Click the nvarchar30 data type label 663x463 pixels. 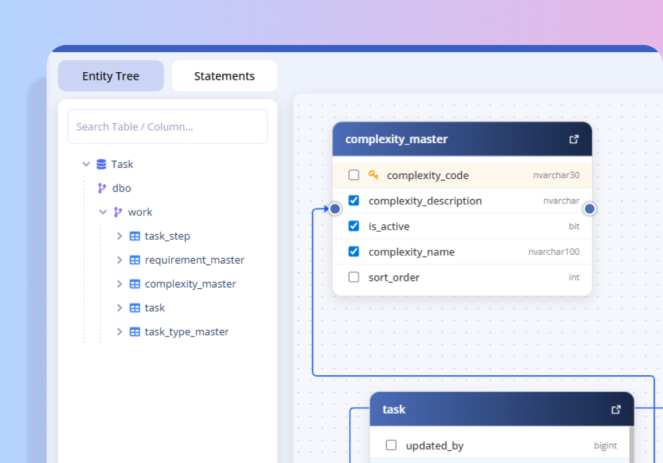(556, 175)
